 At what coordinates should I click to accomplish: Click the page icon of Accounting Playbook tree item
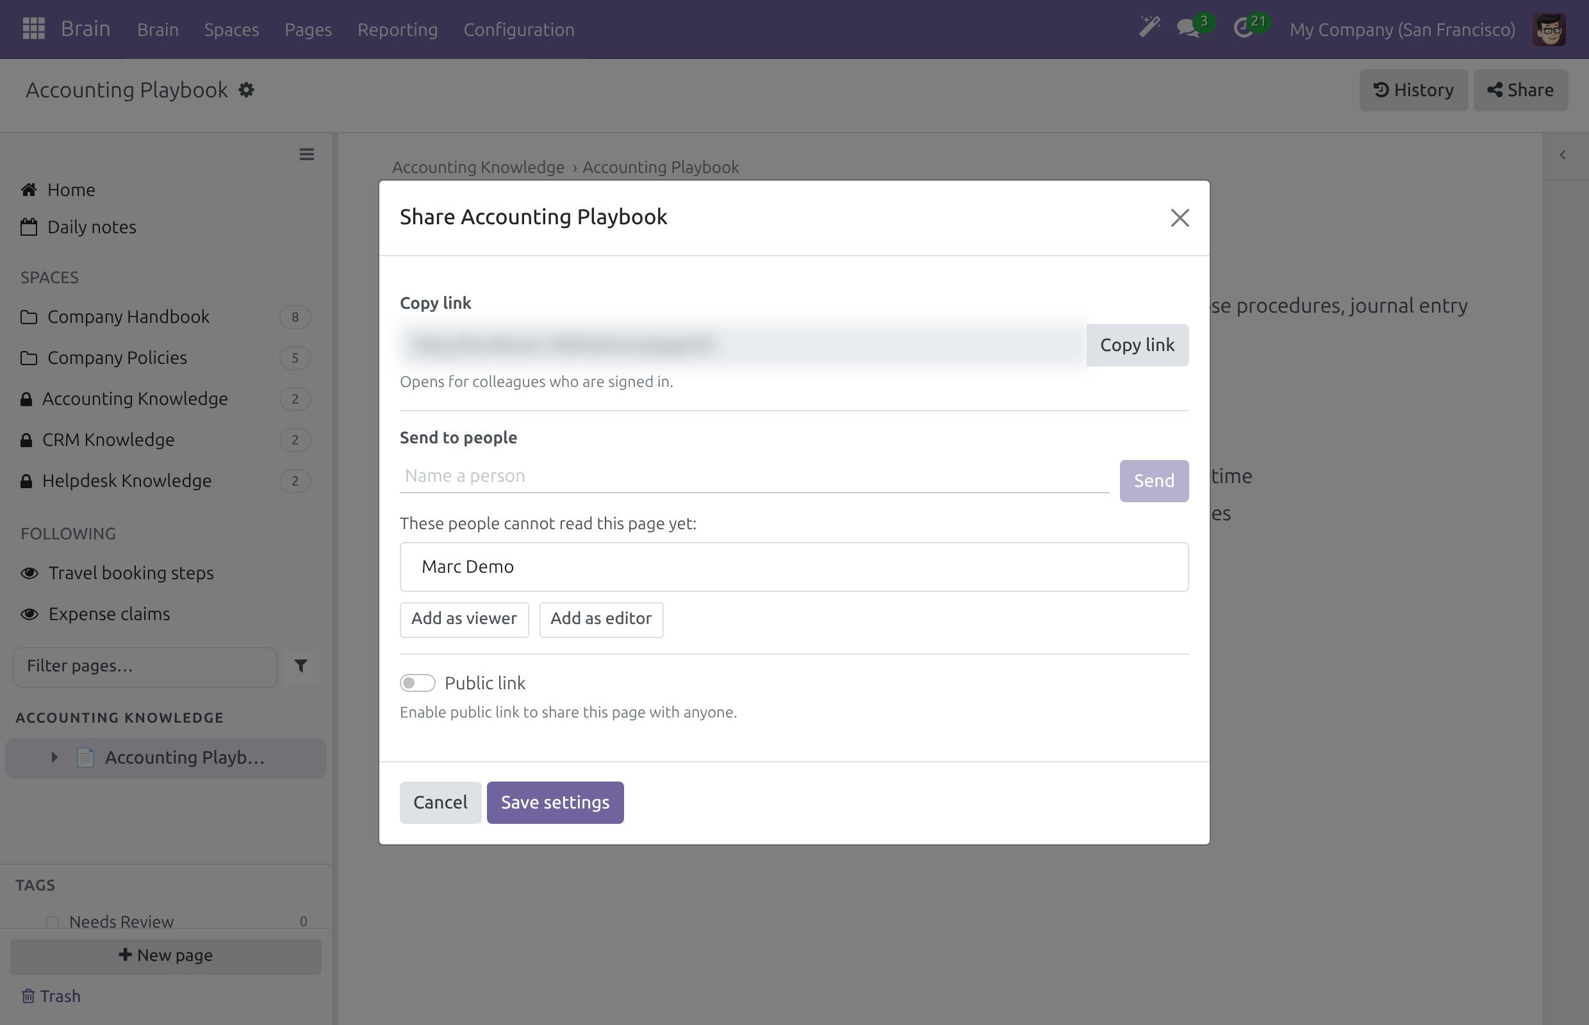[x=85, y=757]
